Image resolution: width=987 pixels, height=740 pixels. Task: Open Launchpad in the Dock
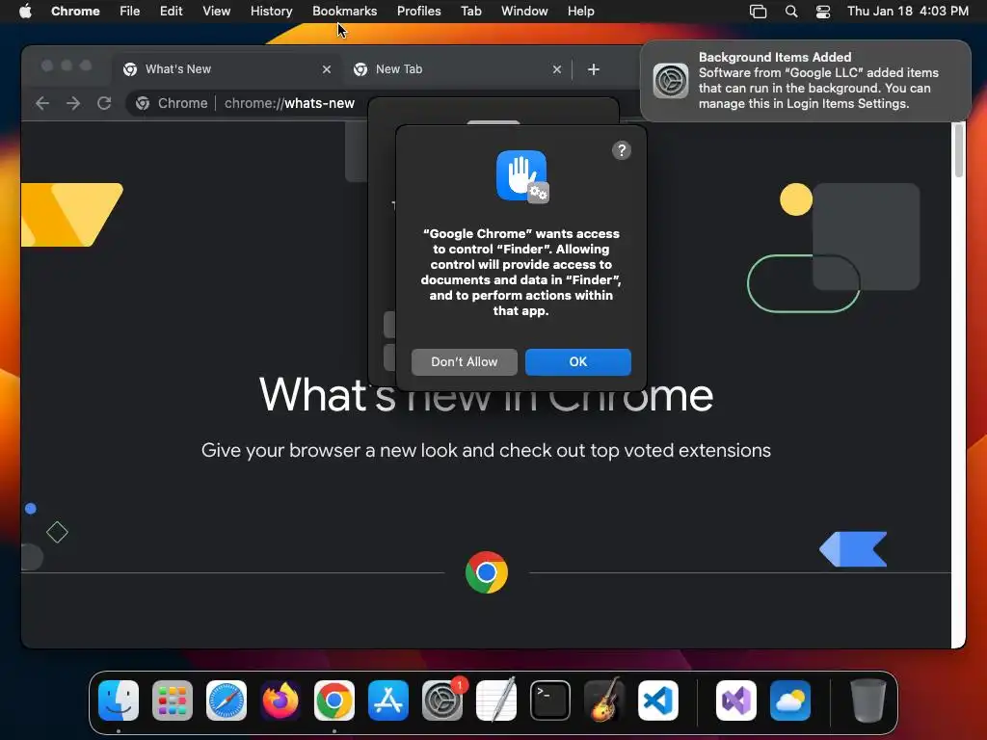pyautogui.click(x=173, y=700)
